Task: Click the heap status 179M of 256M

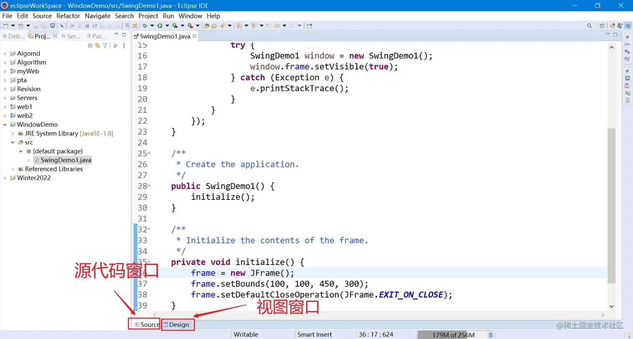Action: tap(453, 335)
